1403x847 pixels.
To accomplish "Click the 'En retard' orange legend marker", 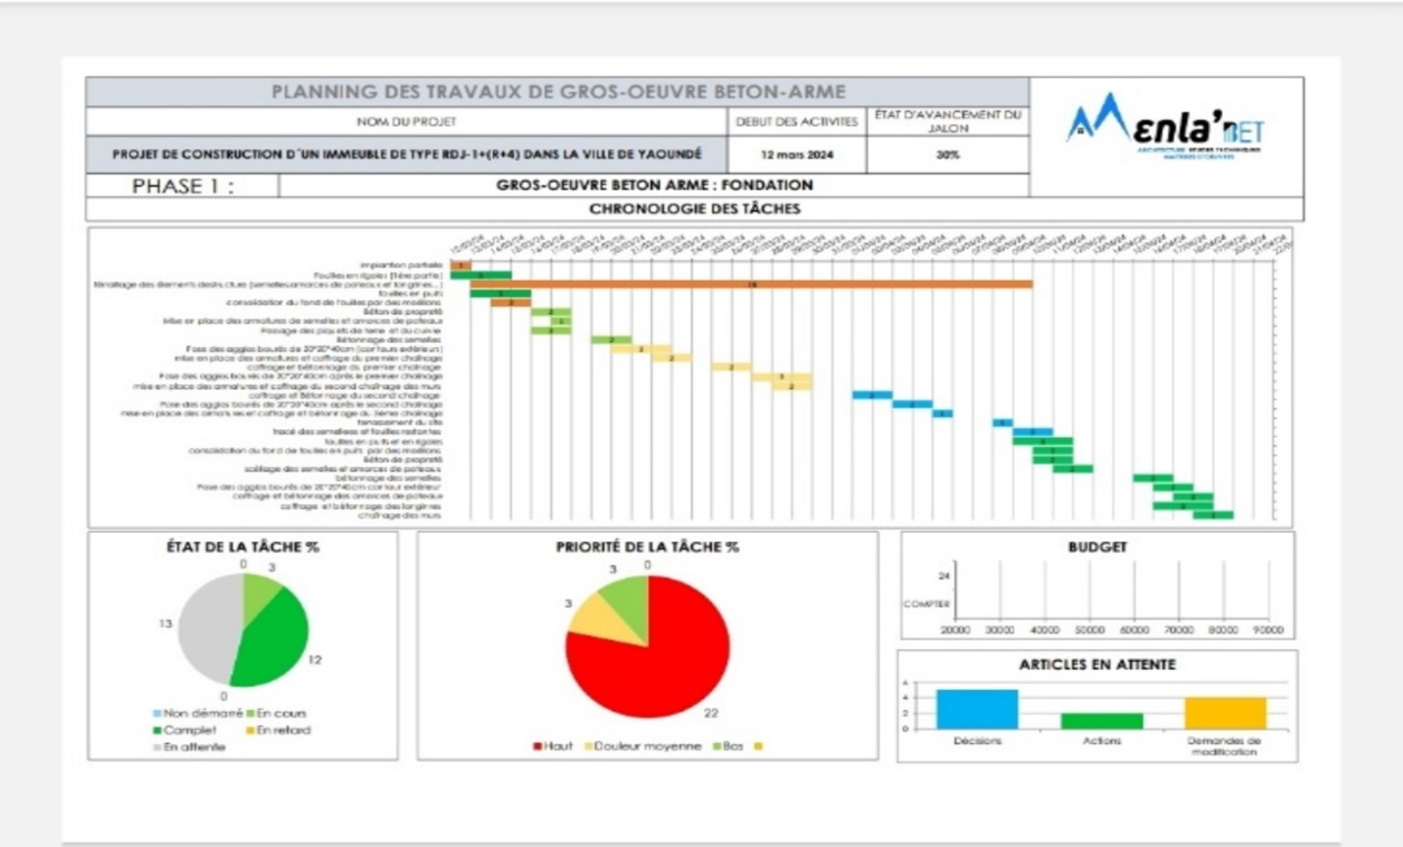I will [x=250, y=730].
